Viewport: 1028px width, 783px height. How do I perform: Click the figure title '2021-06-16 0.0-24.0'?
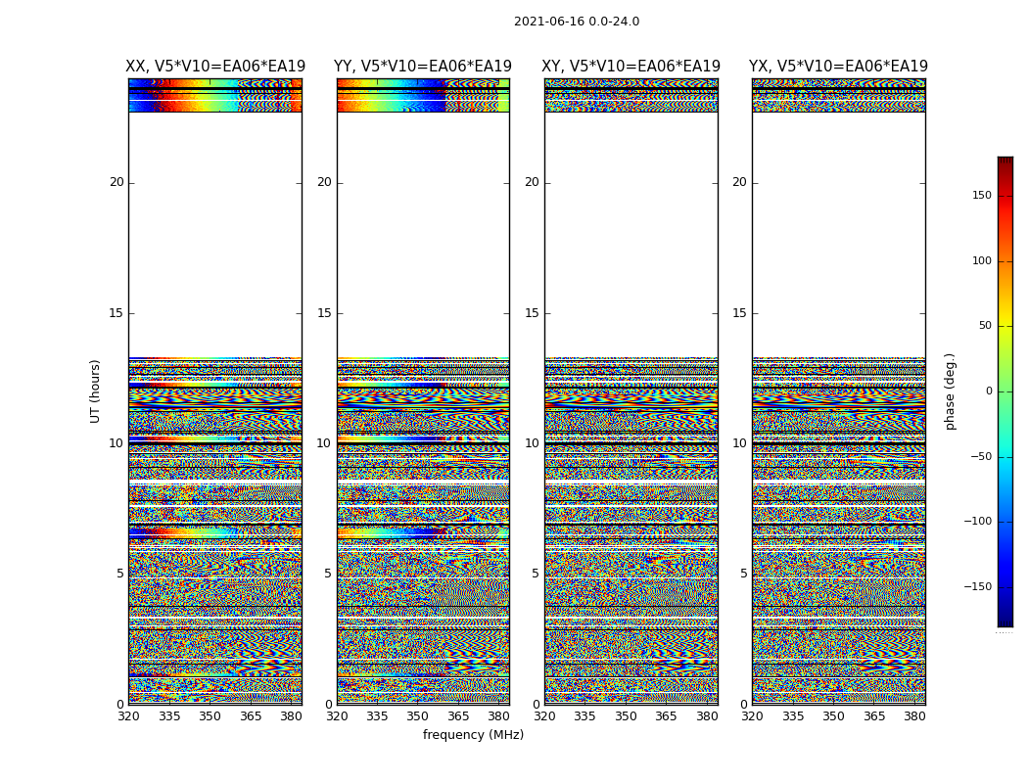pyautogui.click(x=577, y=22)
